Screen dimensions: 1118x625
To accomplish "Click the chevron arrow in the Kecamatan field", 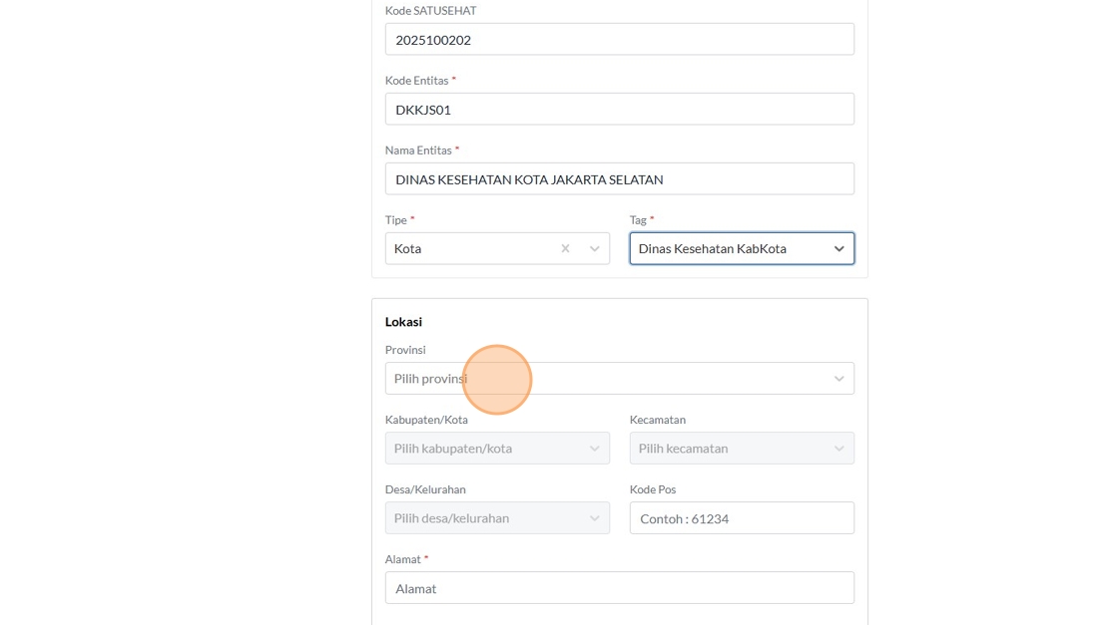I will (838, 449).
